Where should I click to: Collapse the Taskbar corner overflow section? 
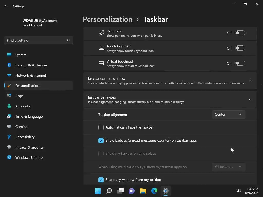click(250, 81)
